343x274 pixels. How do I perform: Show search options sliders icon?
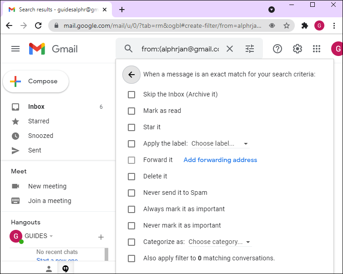pyautogui.click(x=250, y=49)
